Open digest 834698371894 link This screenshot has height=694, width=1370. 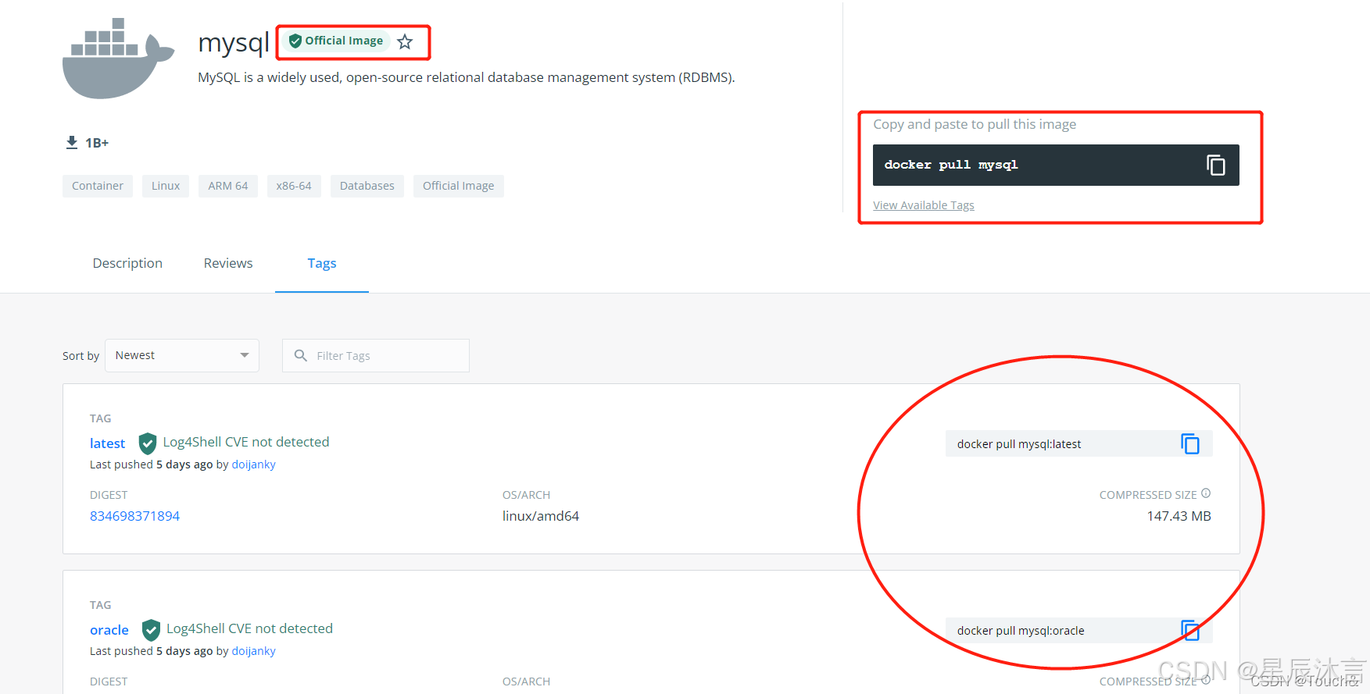point(134,516)
